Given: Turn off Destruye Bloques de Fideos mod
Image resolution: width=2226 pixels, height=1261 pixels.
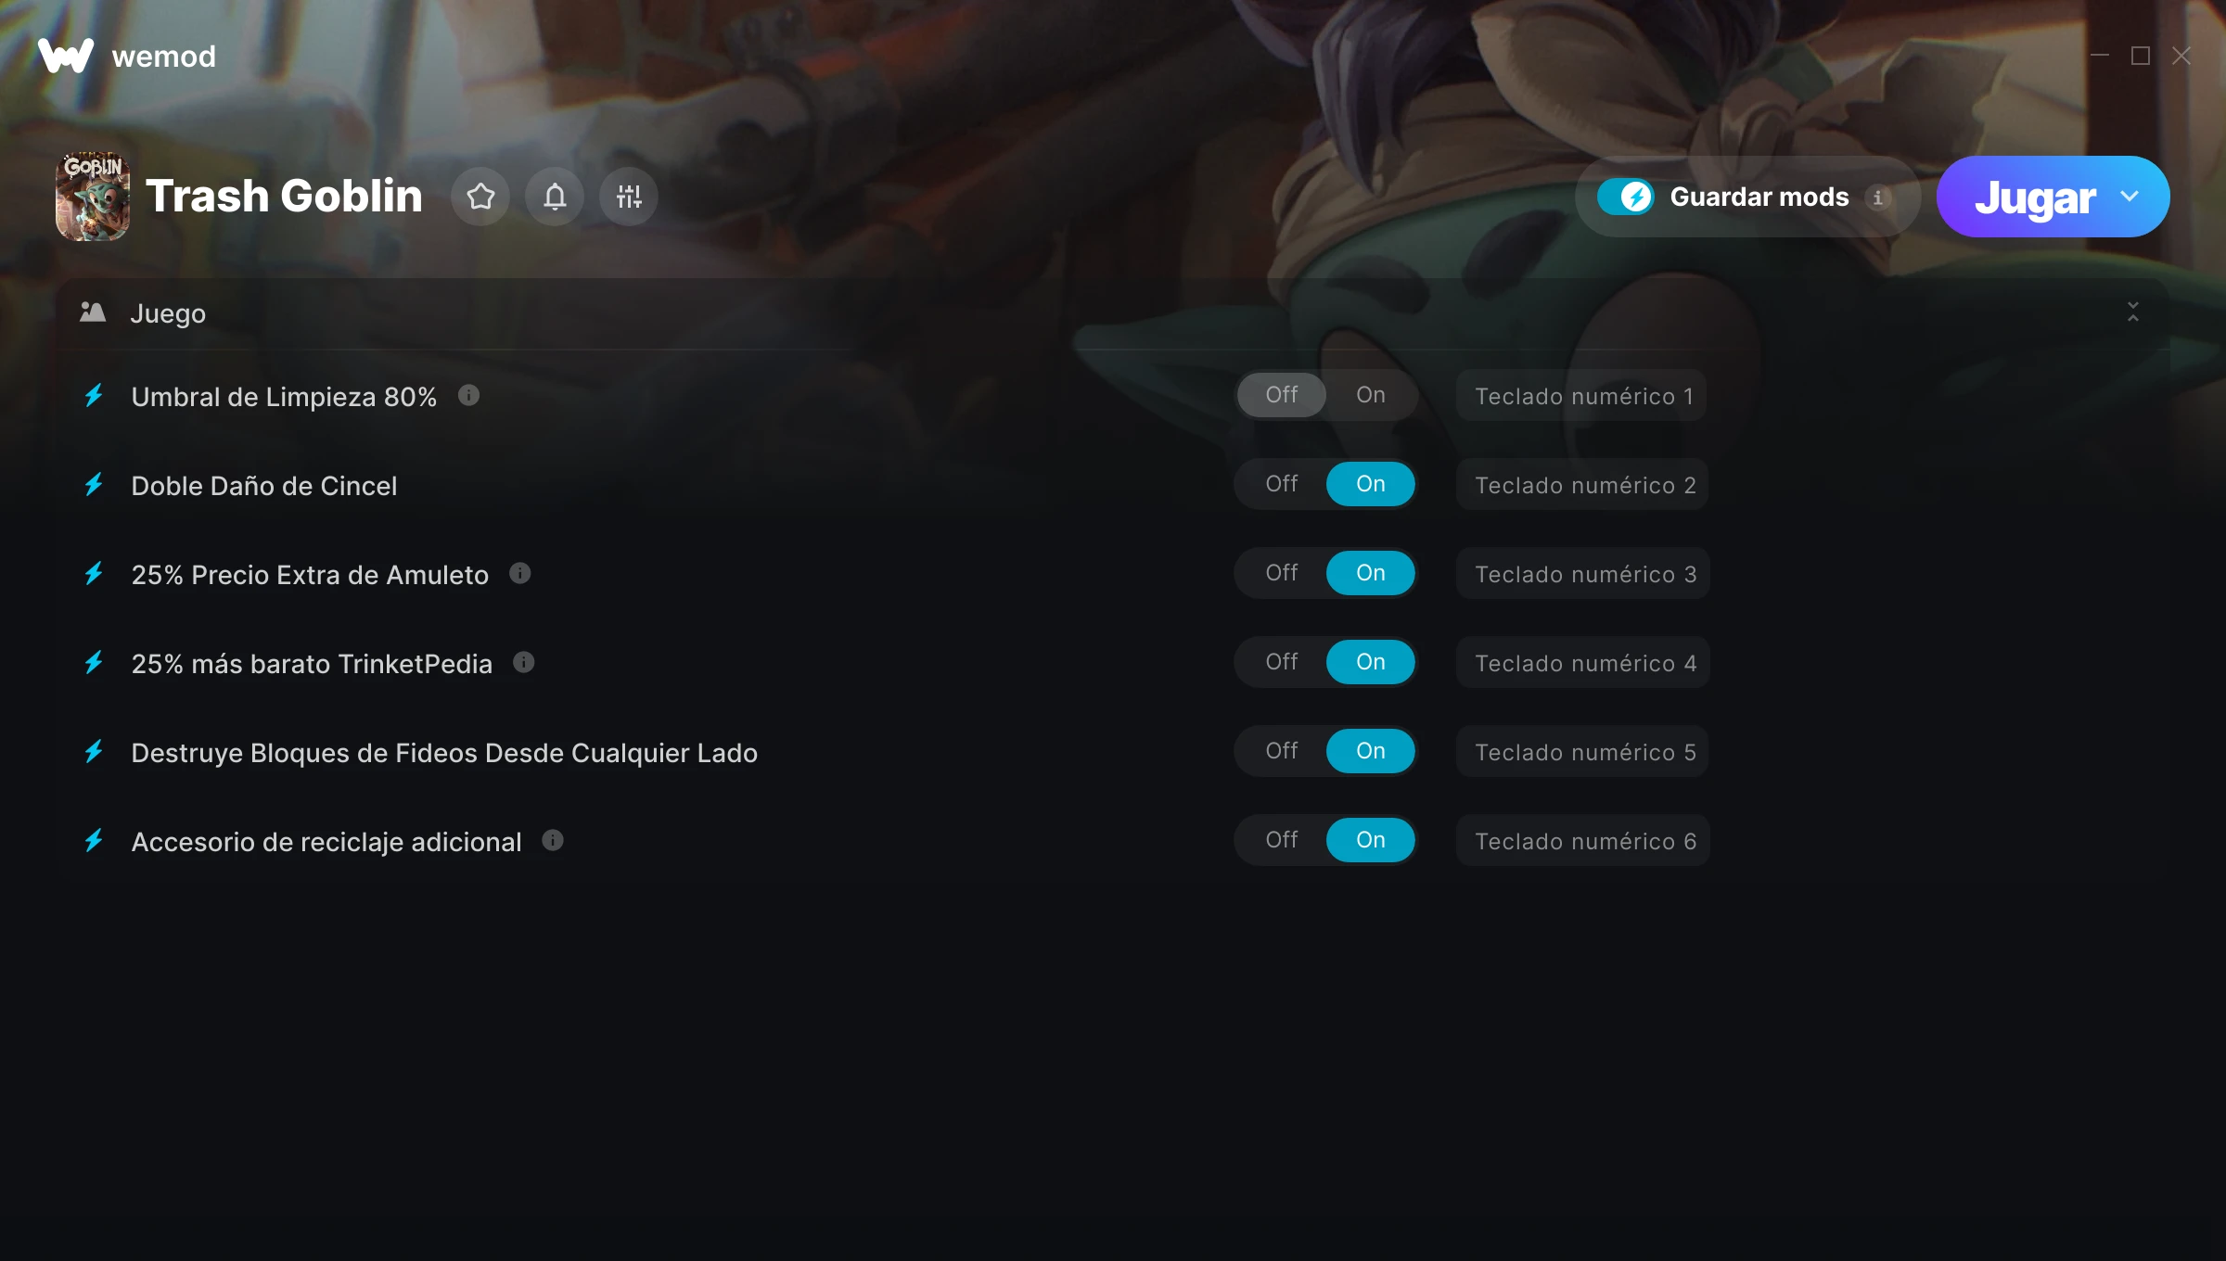Looking at the screenshot, I should (1282, 751).
